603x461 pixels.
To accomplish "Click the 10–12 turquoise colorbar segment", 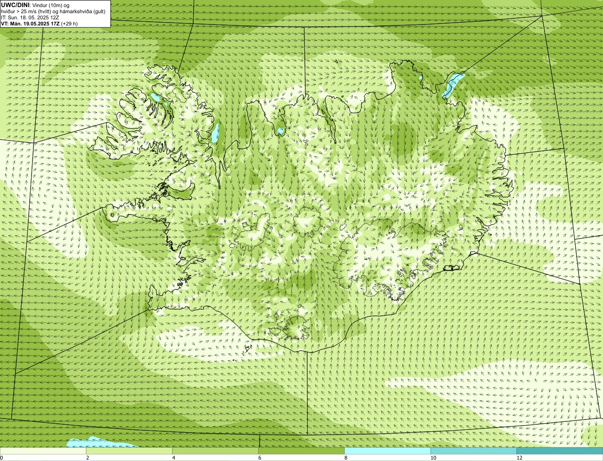I will (473, 451).
